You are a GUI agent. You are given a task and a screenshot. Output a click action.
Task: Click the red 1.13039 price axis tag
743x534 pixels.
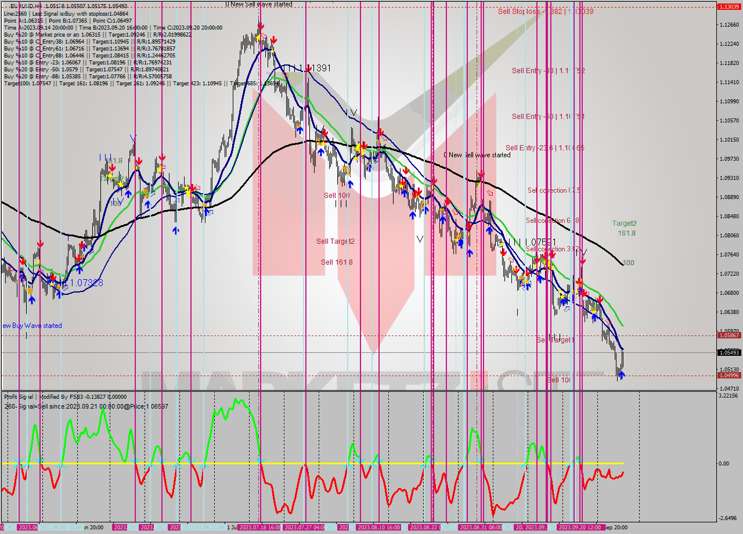tap(728, 6)
